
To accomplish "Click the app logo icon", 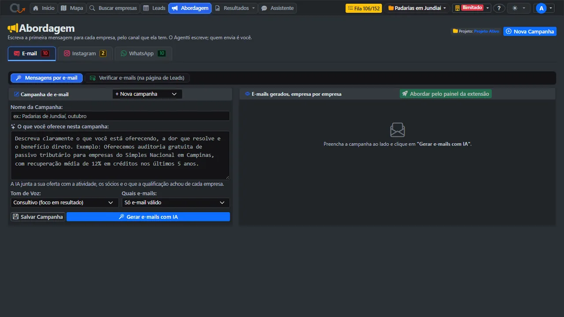I will pos(18,8).
